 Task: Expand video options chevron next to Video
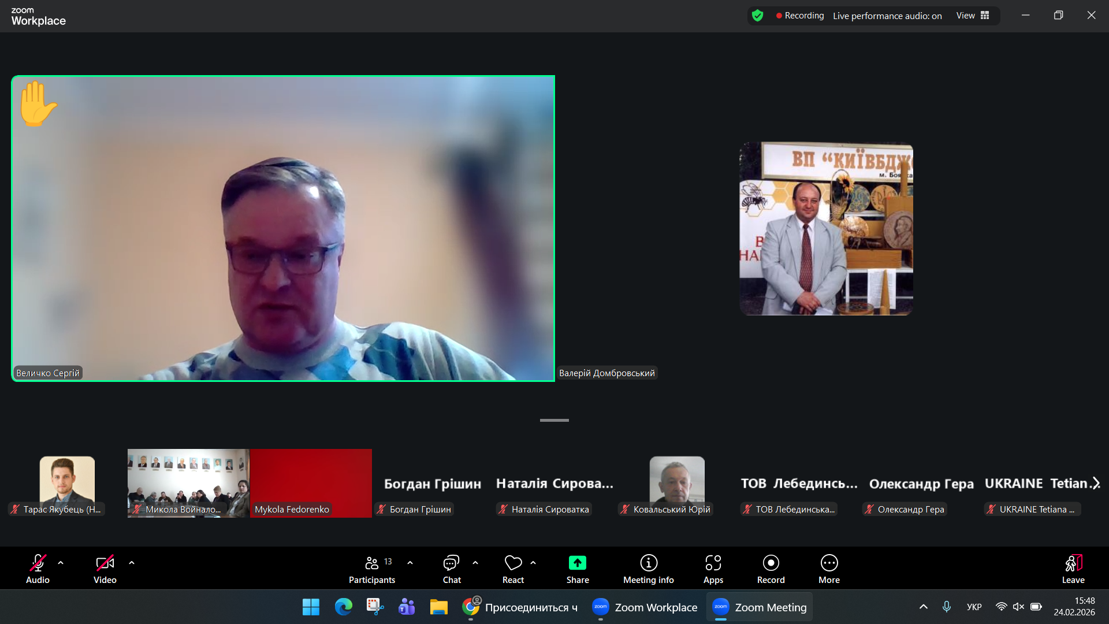[132, 562]
